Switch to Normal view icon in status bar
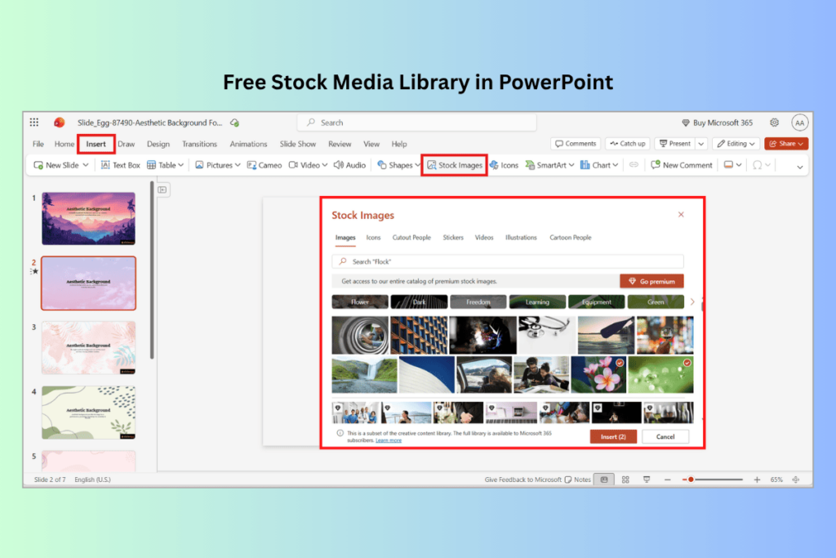 604,480
